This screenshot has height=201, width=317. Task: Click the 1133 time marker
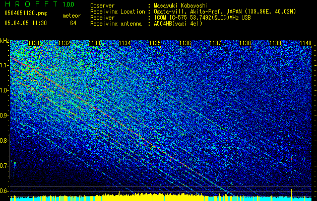[x=95, y=43]
